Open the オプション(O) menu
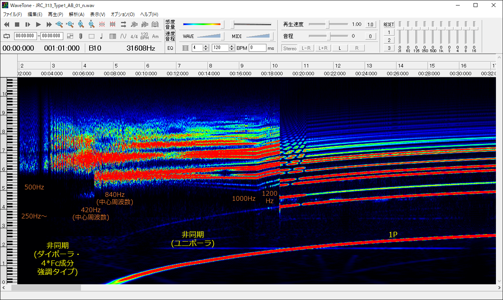This screenshot has height=300, width=503. click(123, 14)
